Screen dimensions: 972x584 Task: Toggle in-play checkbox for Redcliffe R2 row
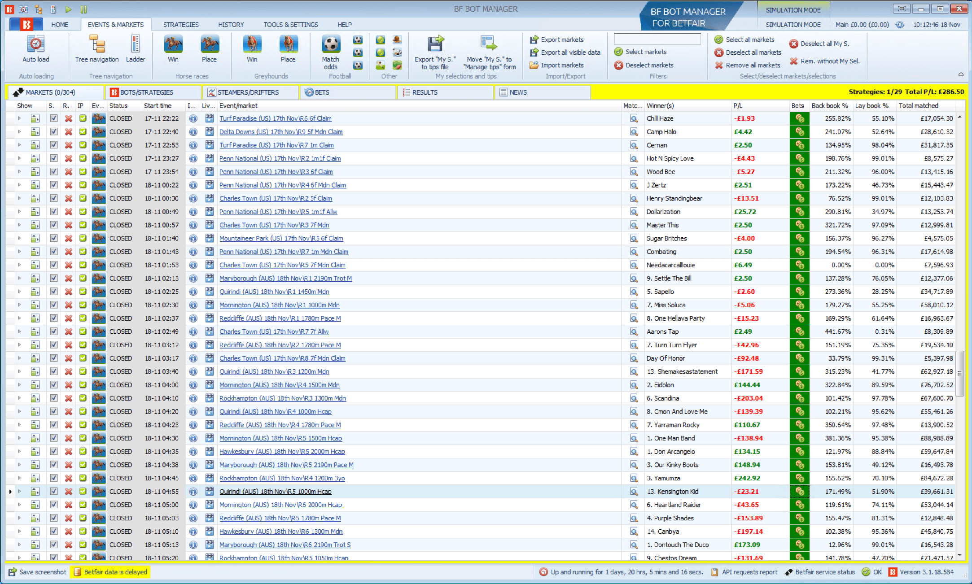tap(83, 345)
